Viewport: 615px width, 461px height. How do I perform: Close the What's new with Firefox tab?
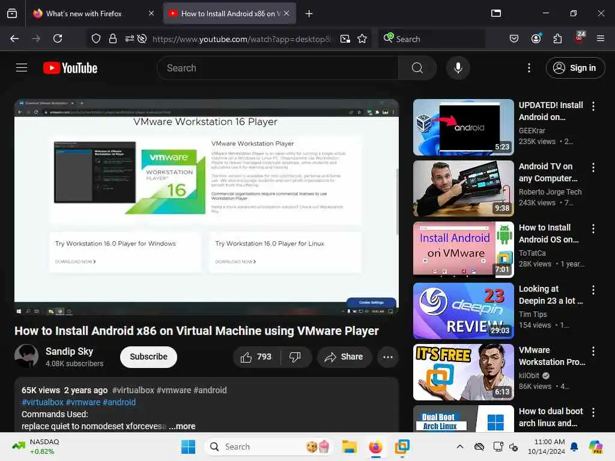151,13
